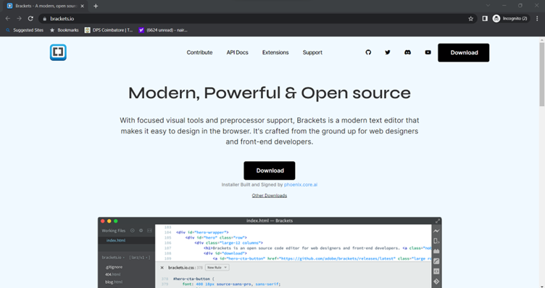Click the page vertical scrollbar thumb
Screen dimensions: 545x288
542,75
